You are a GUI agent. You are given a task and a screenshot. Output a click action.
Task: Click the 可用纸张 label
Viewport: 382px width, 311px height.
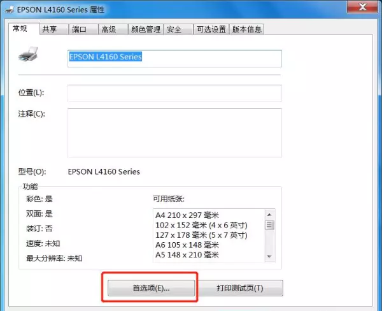point(169,199)
